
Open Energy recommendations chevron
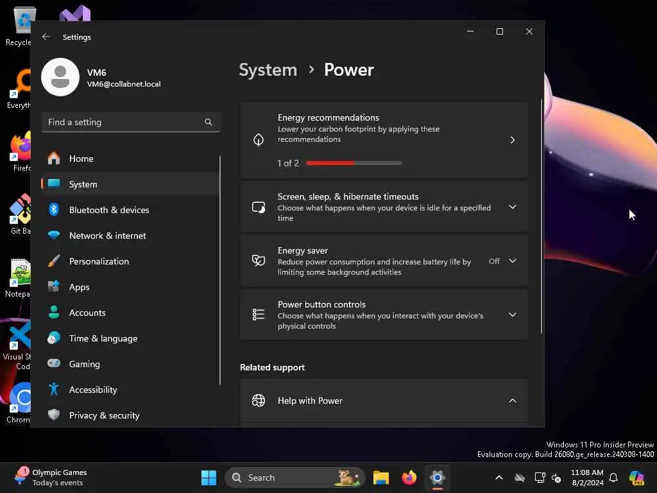pos(512,140)
